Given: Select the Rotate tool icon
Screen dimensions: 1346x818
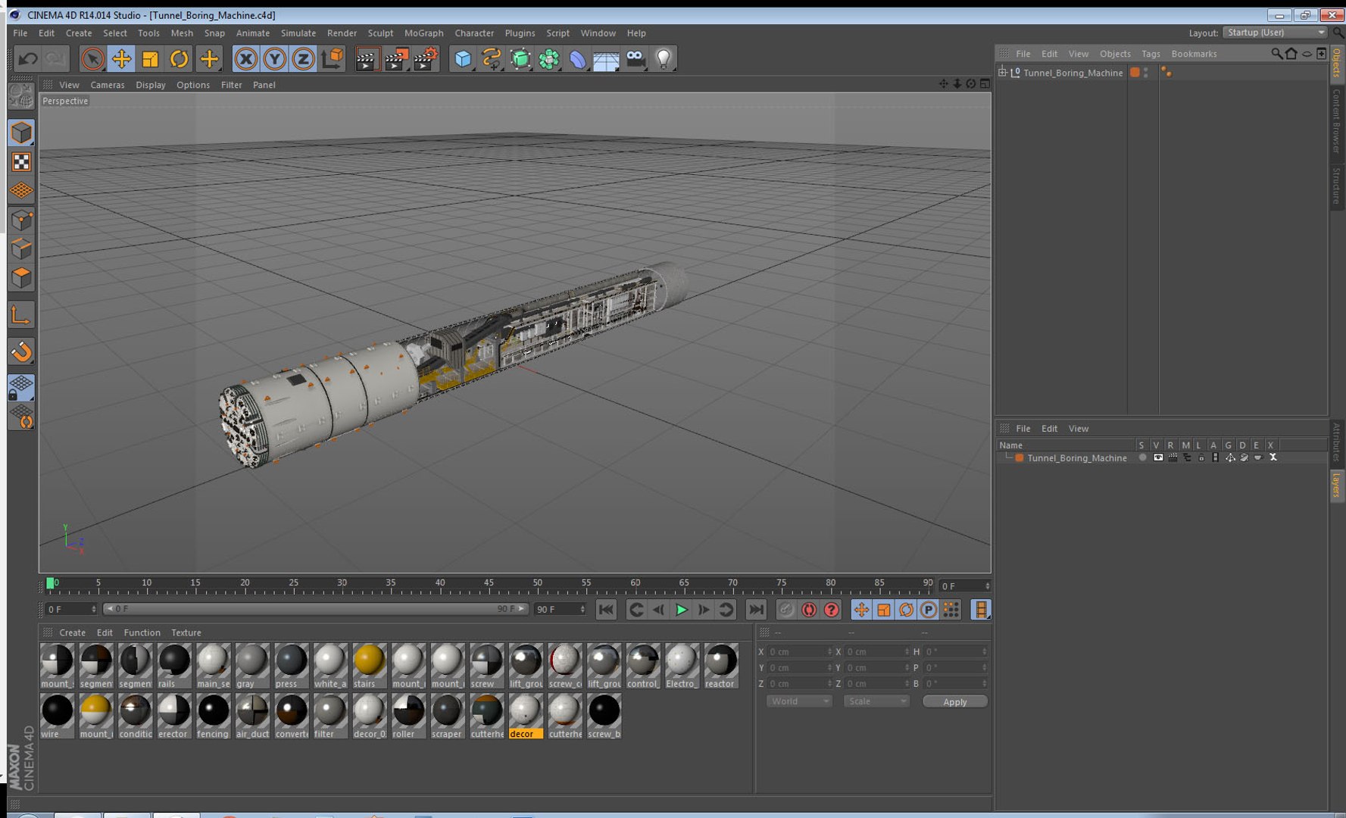Looking at the screenshot, I should 179,58.
